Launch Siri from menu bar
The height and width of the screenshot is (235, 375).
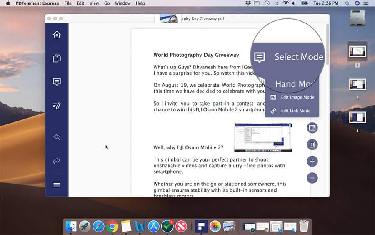357,3
